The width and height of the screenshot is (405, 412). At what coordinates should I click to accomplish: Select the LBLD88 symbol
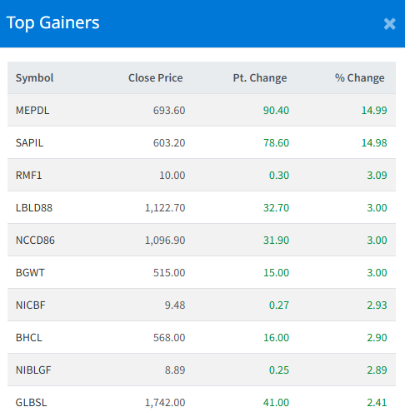pyautogui.click(x=34, y=208)
